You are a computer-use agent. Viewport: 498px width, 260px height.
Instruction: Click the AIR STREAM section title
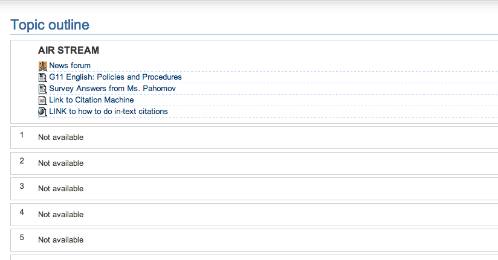[68, 51]
